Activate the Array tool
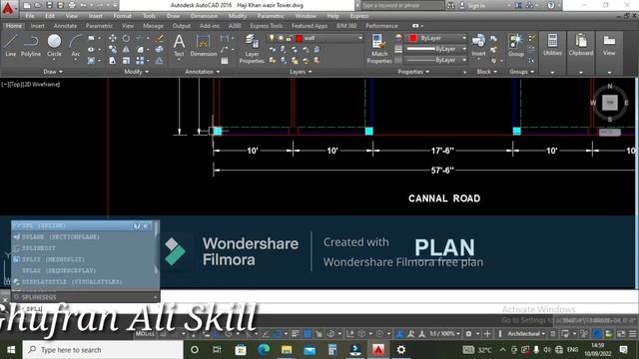Screen dimensions: 639x359 coord(140,61)
